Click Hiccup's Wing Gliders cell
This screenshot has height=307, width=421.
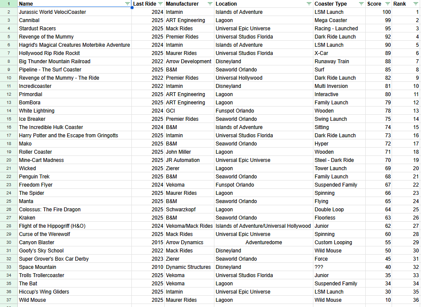click(75, 292)
